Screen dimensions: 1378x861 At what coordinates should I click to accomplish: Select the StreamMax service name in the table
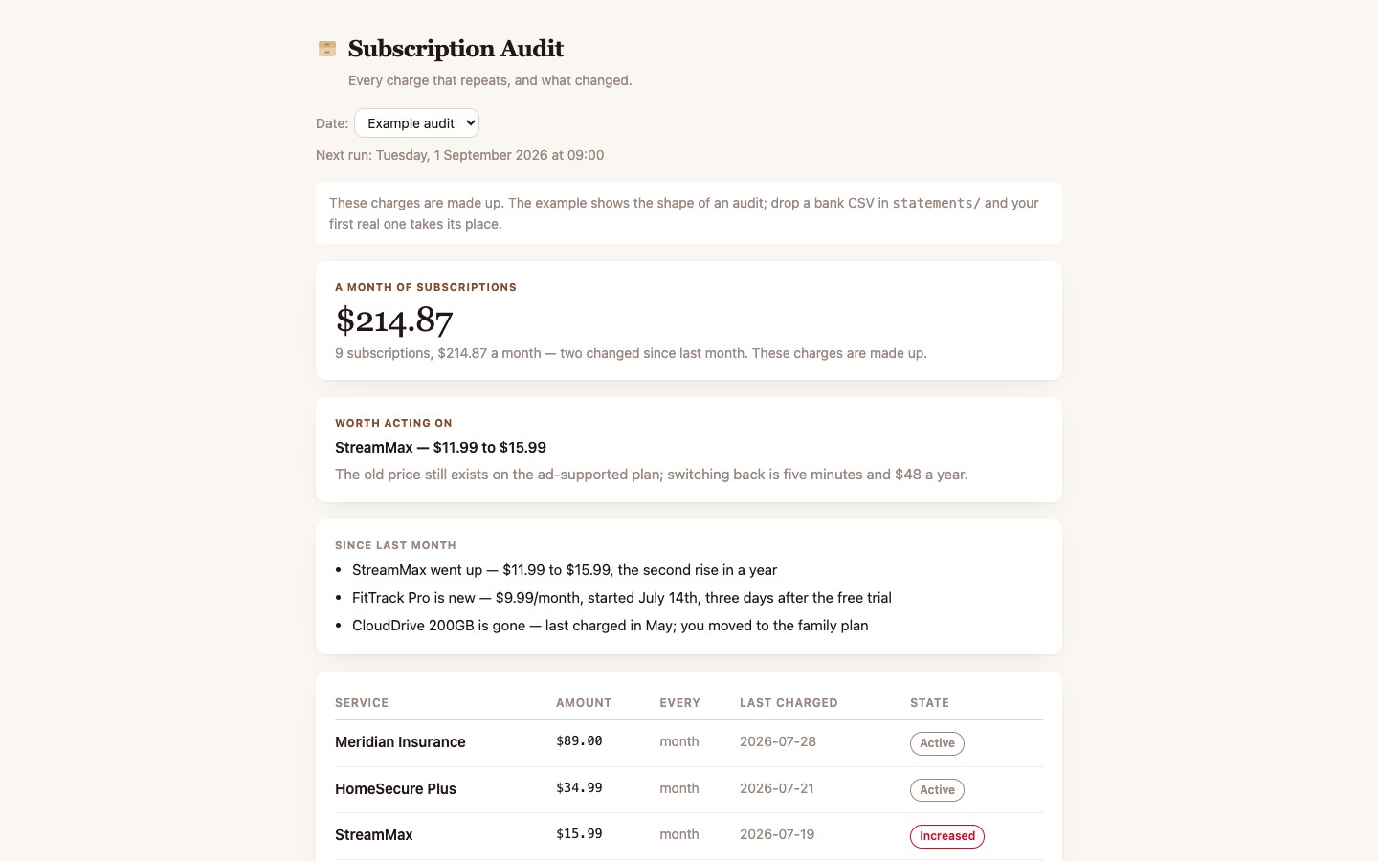(x=374, y=835)
